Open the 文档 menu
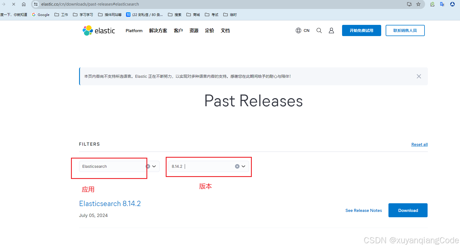Viewport: 460px width, 248px height. coord(225,31)
